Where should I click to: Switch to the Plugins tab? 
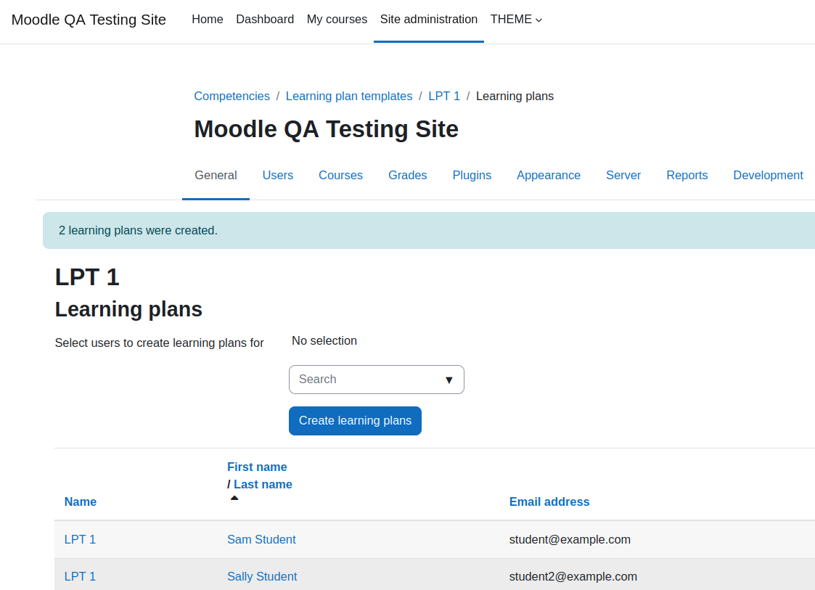[x=472, y=175]
